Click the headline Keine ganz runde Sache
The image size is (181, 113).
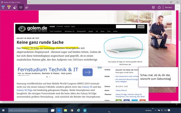tap(40, 43)
